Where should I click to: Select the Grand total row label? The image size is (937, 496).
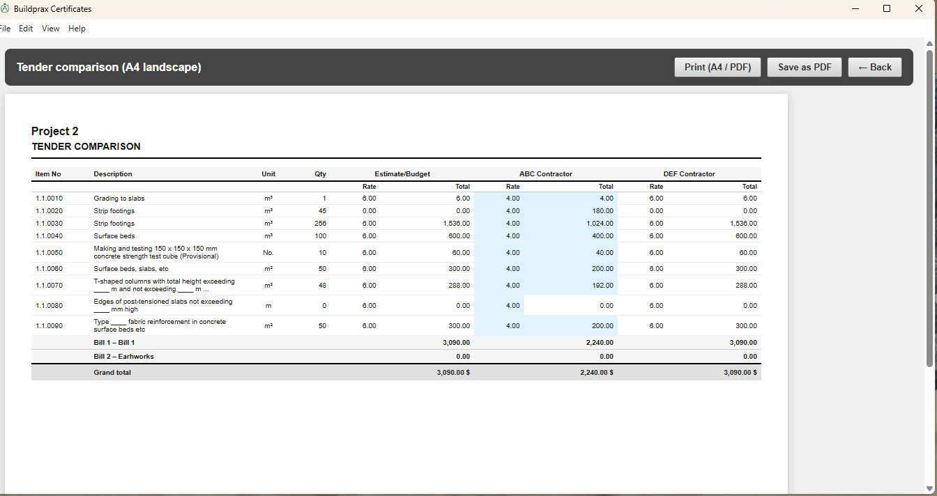[x=112, y=373]
